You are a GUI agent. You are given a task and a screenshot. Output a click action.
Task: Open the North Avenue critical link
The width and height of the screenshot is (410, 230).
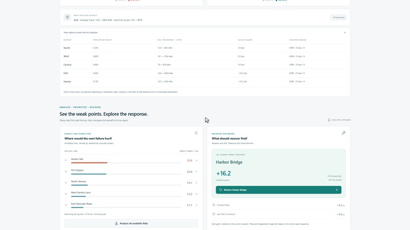(x=131, y=183)
